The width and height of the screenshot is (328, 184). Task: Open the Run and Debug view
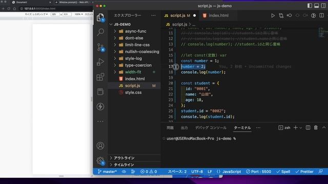100,62
